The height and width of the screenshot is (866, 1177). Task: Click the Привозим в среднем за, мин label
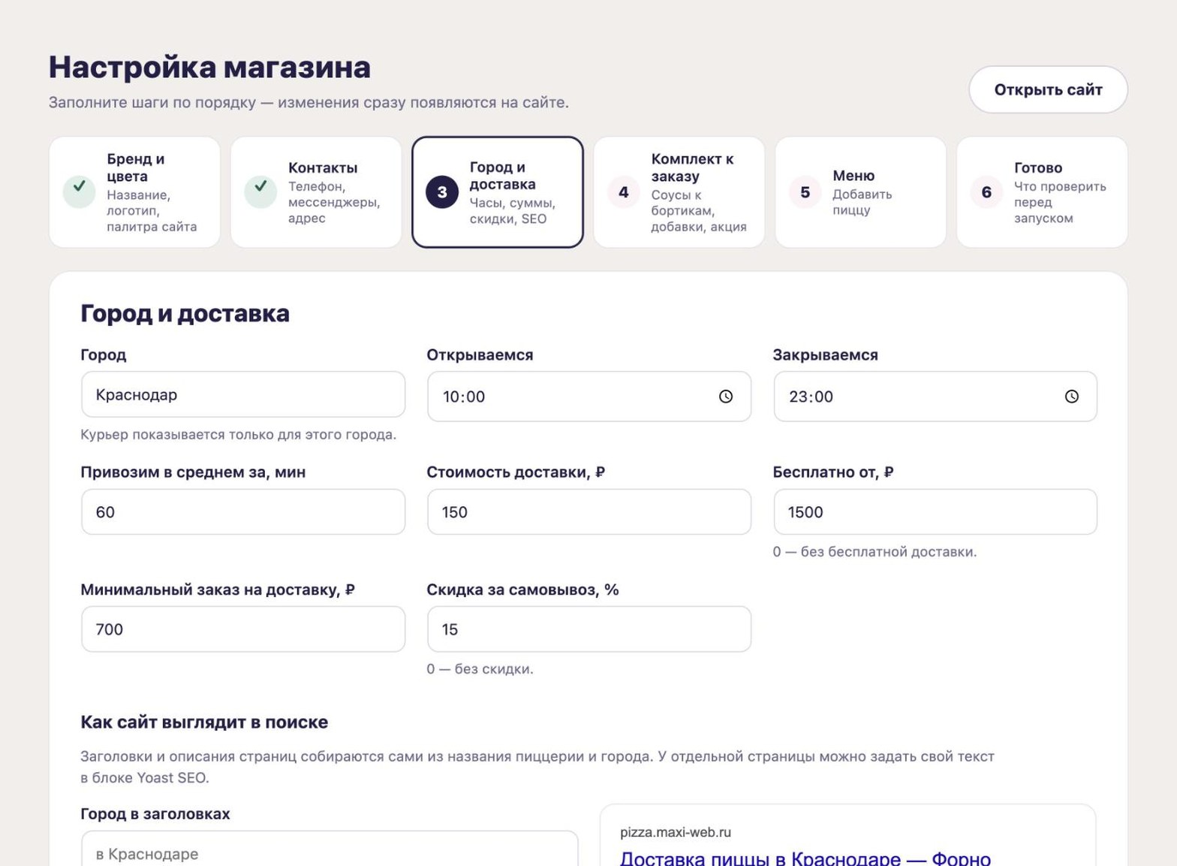(x=193, y=472)
